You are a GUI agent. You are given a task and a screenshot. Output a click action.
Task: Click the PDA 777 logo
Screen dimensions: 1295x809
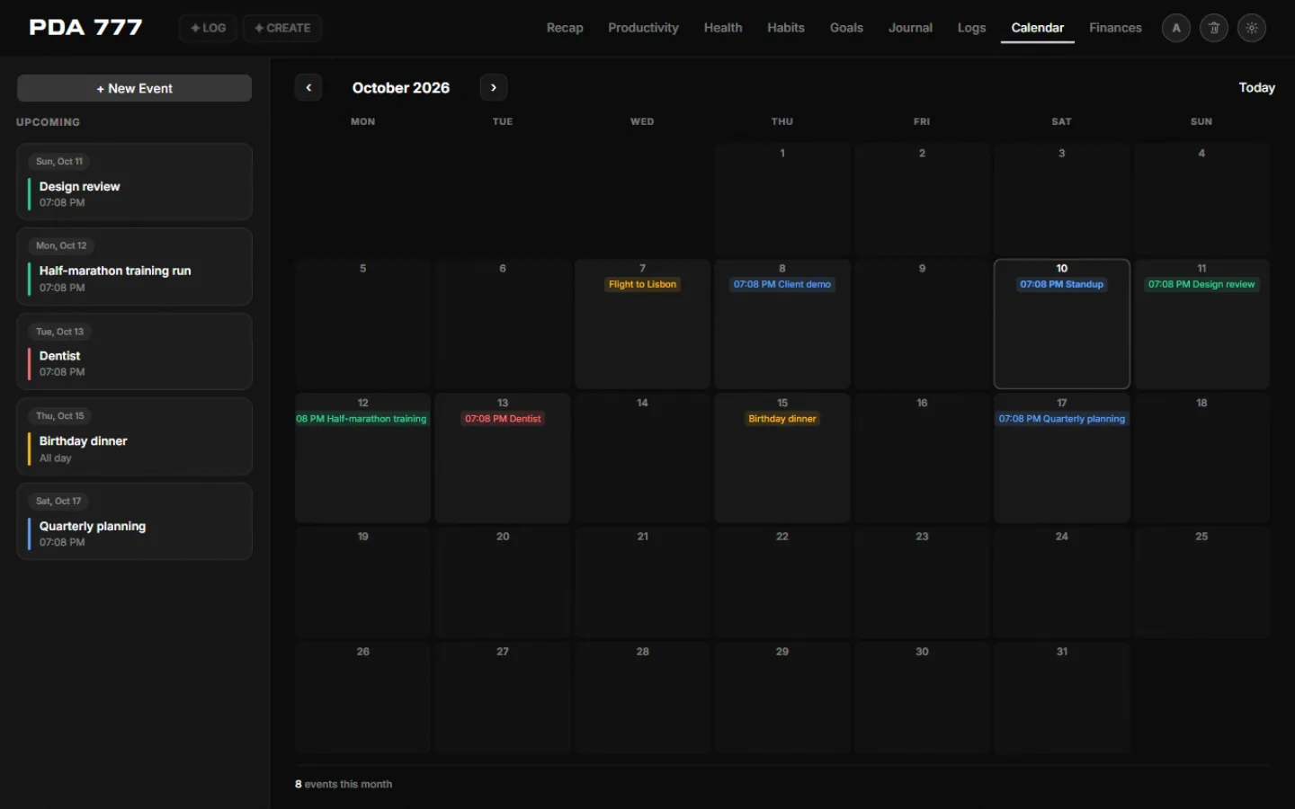[85, 27]
